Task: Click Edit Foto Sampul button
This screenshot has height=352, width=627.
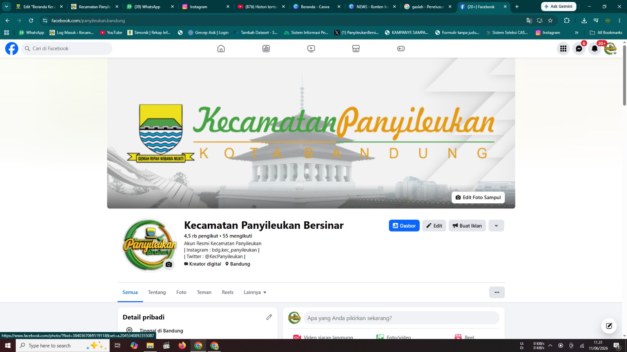Action: click(478, 198)
